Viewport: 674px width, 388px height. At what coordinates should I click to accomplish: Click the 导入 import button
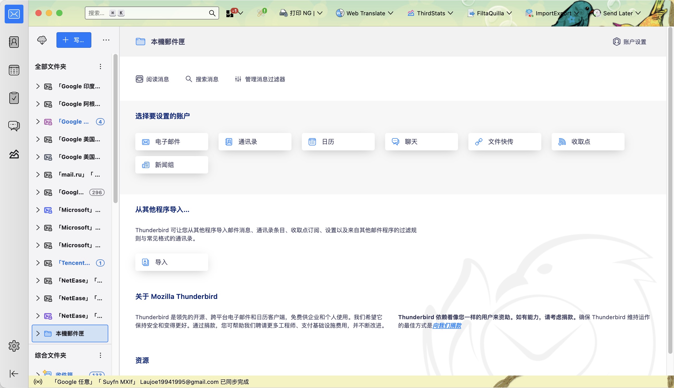tap(171, 262)
